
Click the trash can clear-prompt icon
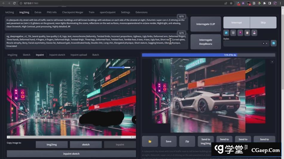[233, 33]
